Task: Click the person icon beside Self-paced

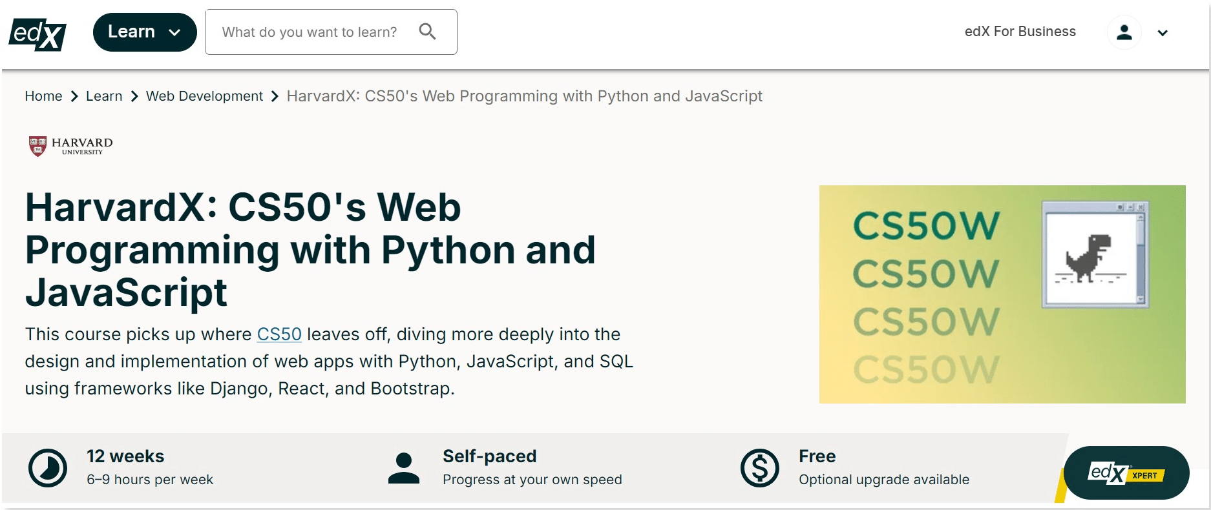Action: (x=404, y=468)
